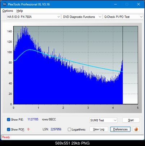Click the Ready status bar text
Screen dimensions: 145x146
(6, 137)
